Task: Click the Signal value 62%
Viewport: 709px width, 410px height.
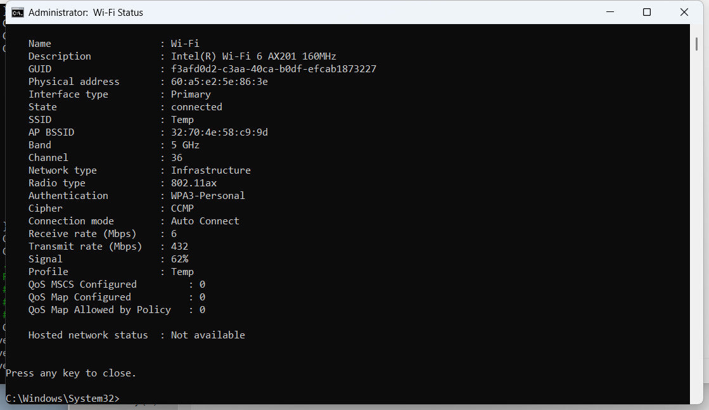Action: click(x=179, y=259)
